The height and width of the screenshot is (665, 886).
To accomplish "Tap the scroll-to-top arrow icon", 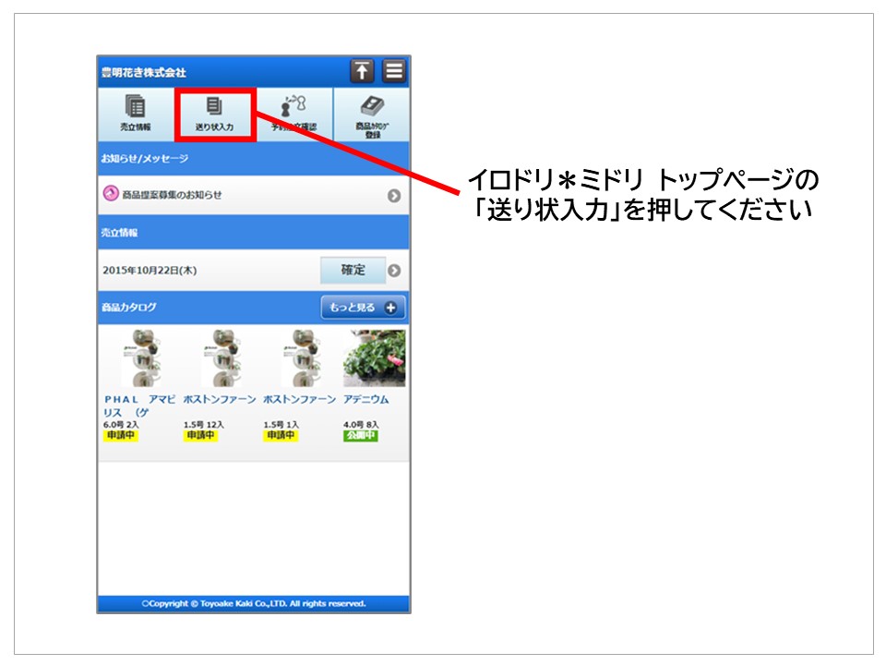I will coord(362,71).
